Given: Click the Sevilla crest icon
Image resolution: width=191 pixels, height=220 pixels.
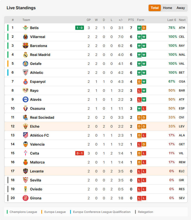Looking at the screenshot, I should (25, 180).
